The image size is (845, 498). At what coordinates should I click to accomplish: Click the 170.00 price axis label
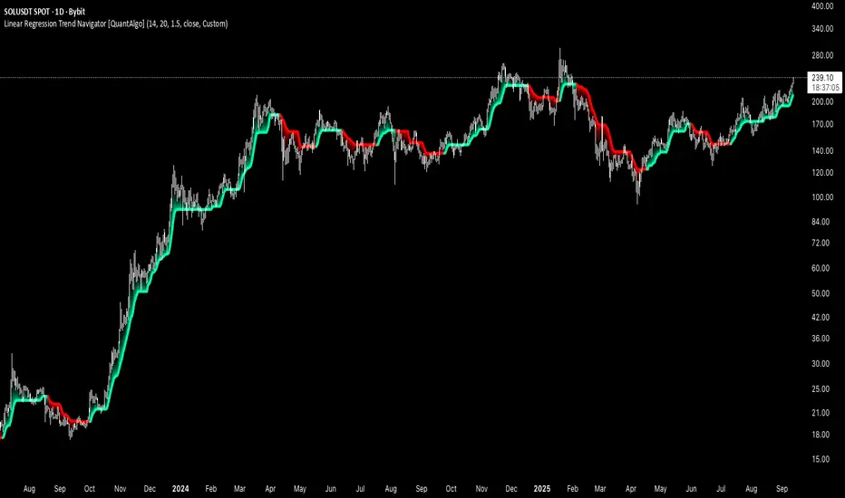(x=822, y=124)
